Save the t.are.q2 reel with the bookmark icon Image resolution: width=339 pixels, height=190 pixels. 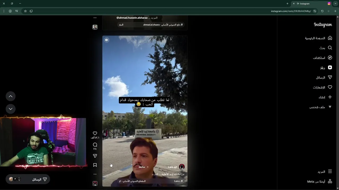[95, 165]
